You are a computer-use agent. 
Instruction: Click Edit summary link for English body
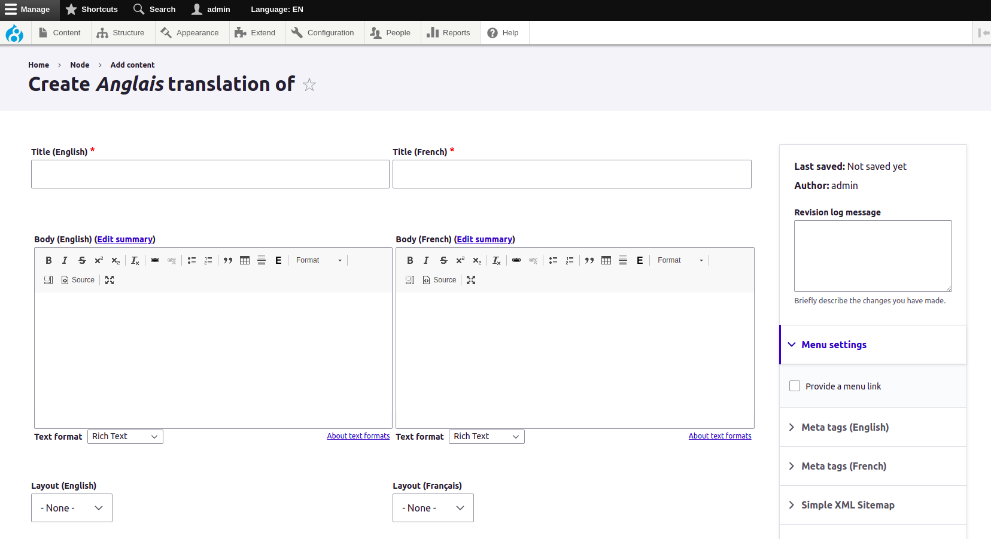pos(124,239)
